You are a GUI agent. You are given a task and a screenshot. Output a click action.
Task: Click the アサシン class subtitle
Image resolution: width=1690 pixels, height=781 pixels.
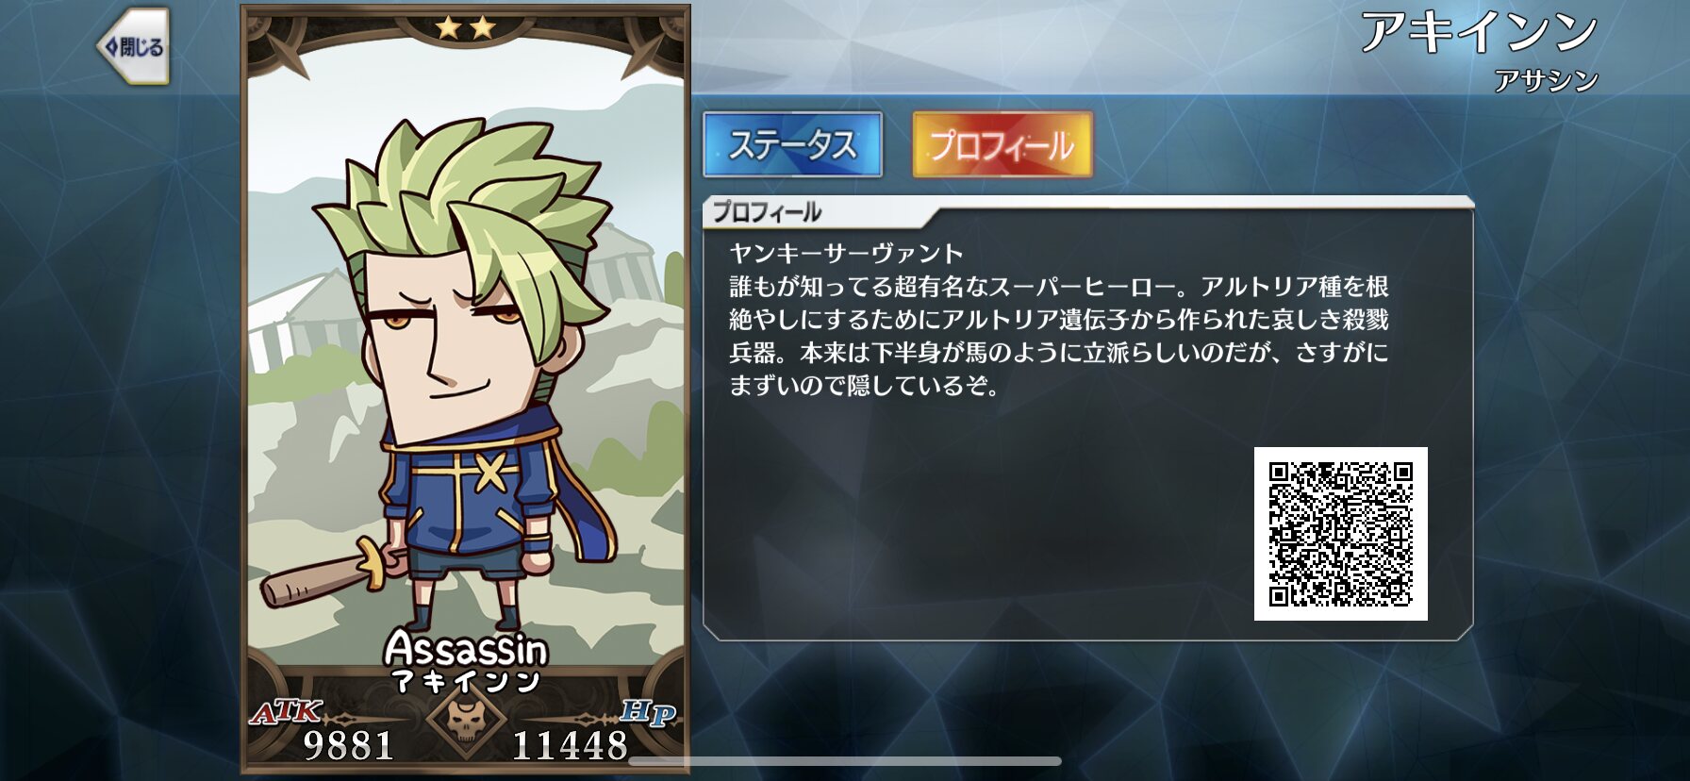point(1547,81)
